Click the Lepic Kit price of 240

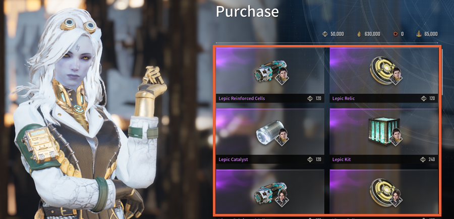point(431,159)
